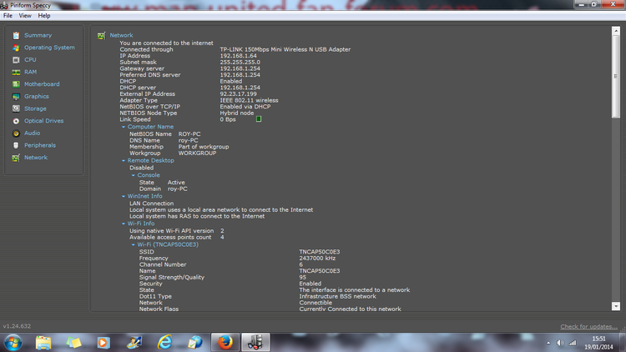
Task: Open the CPU information page
Action: pyautogui.click(x=30, y=60)
